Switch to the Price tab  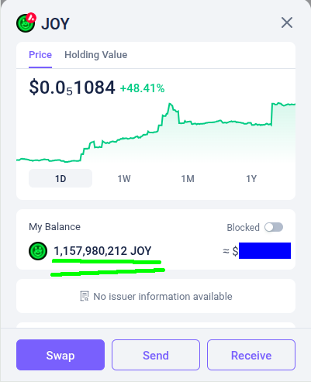click(40, 55)
